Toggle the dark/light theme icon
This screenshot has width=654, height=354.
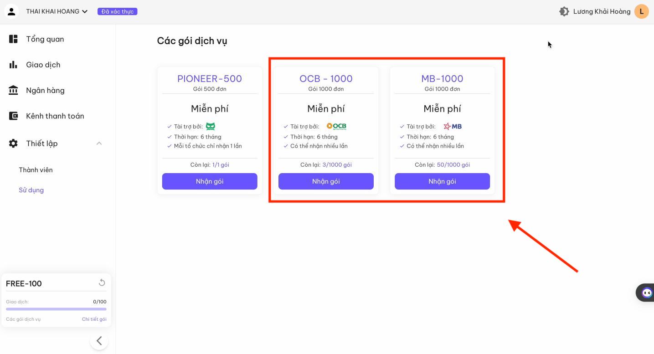click(564, 11)
